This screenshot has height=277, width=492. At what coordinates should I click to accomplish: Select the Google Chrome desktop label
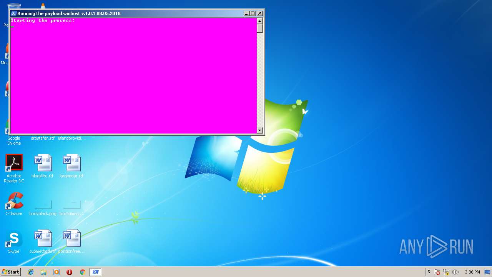tap(14, 140)
